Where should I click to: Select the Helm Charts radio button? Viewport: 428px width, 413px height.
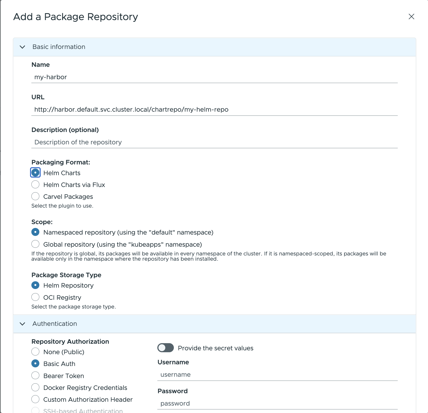point(35,172)
